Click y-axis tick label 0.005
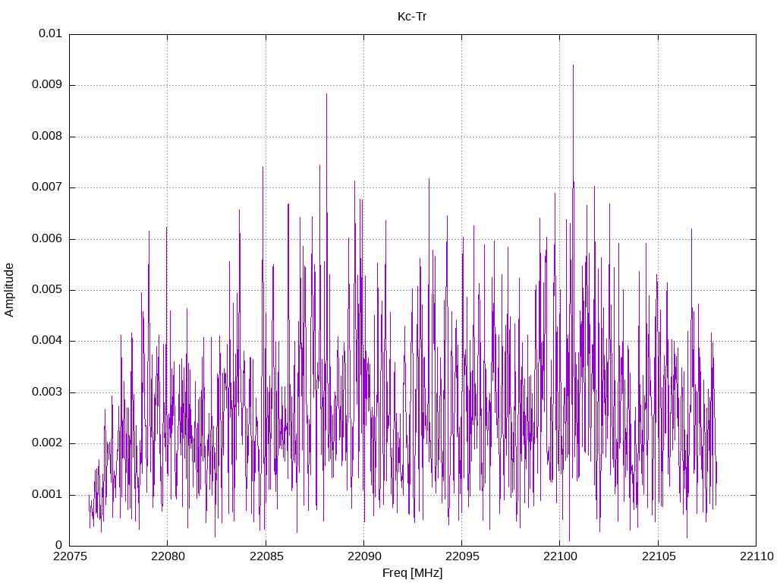 46,289
